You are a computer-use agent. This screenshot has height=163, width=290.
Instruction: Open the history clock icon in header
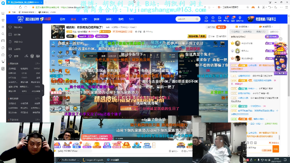(206, 19)
